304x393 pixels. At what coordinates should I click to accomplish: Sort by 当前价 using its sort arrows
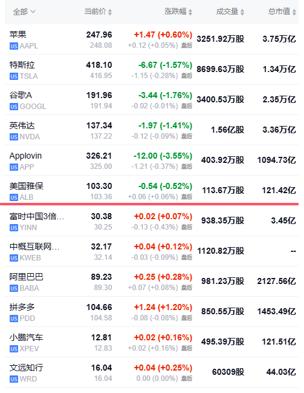(110, 12)
